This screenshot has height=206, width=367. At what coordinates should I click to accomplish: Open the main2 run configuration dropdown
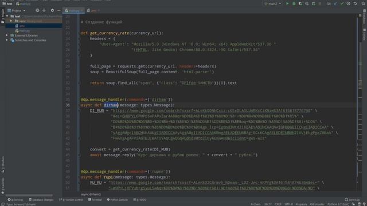click(x=273, y=3)
